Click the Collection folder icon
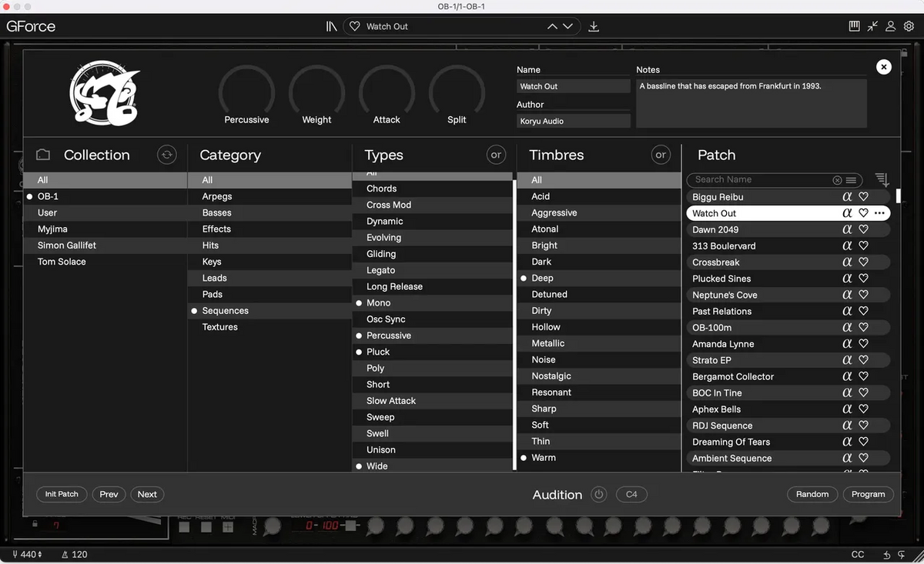924x564 pixels. [x=43, y=155]
